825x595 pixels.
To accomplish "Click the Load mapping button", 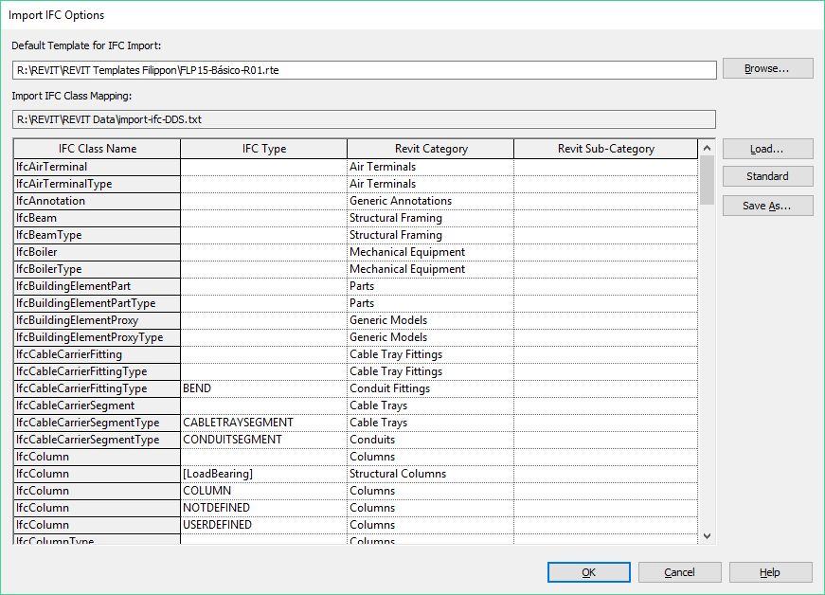I will coord(767,149).
